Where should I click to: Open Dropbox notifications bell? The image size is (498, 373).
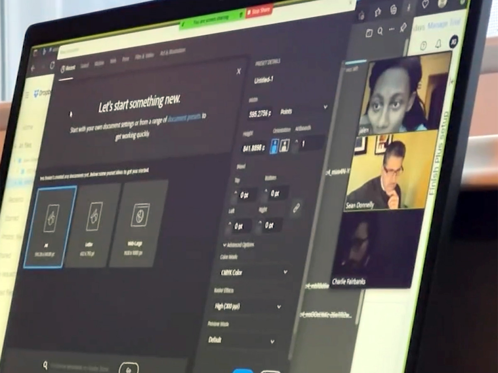point(438,44)
